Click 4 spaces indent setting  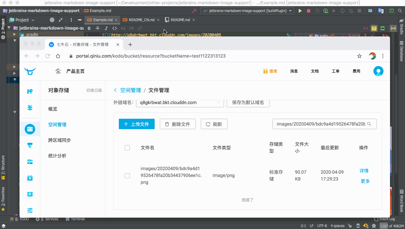(x=338, y=226)
